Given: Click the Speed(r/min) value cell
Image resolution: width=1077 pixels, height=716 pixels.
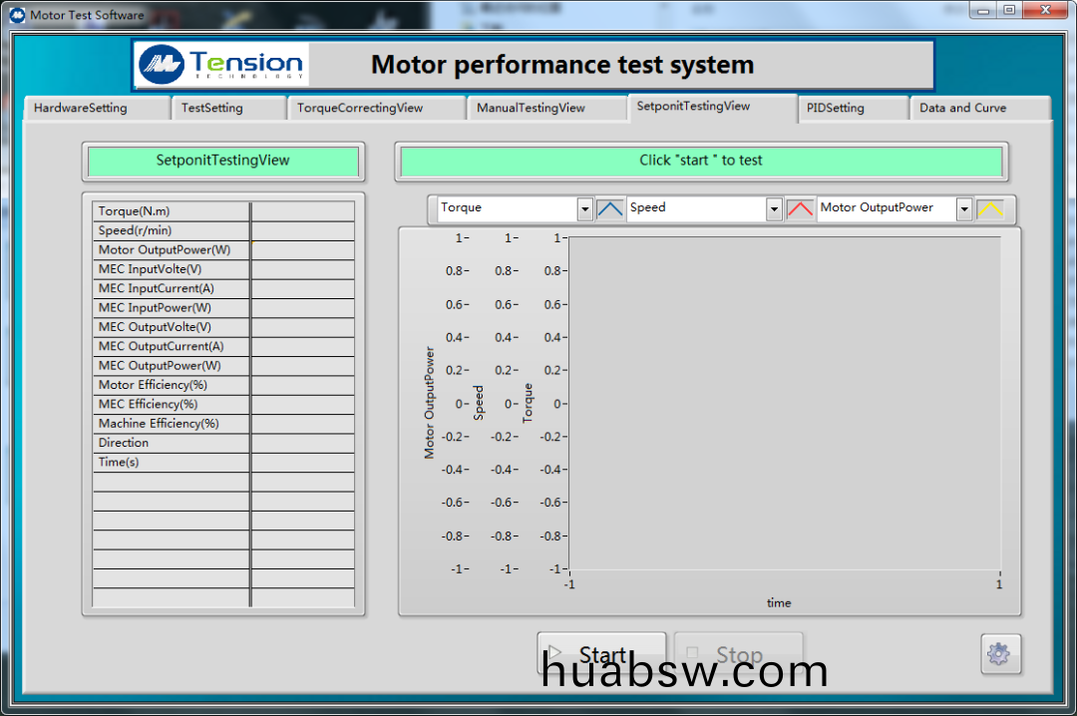Looking at the screenshot, I should click(x=303, y=230).
